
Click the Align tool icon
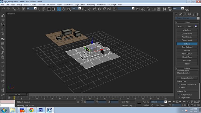tap(143, 9)
